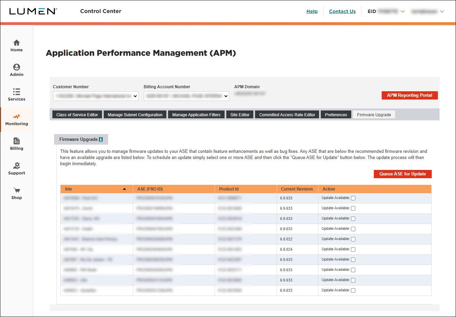The height and width of the screenshot is (317, 456).
Task: Click the APM Domain label
Action: click(x=247, y=87)
